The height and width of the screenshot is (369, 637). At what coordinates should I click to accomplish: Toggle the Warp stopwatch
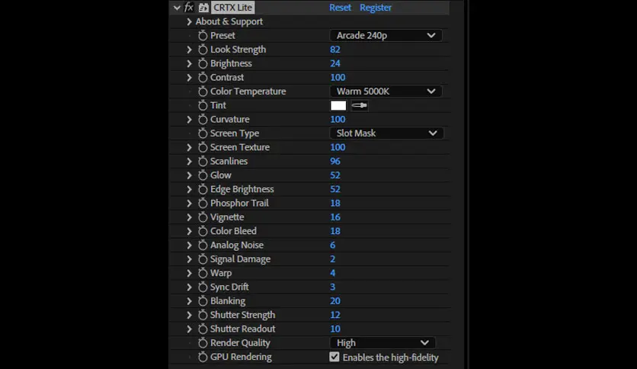coord(203,273)
